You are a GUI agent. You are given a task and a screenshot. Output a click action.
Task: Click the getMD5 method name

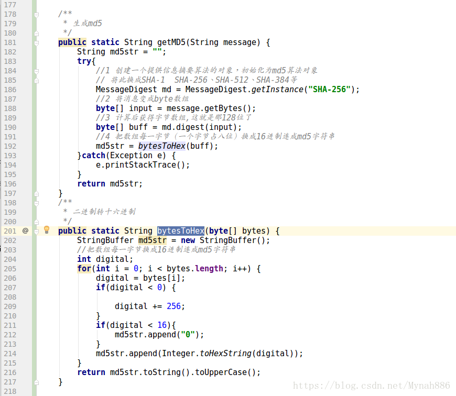pyautogui.click(x=171, y=42)
